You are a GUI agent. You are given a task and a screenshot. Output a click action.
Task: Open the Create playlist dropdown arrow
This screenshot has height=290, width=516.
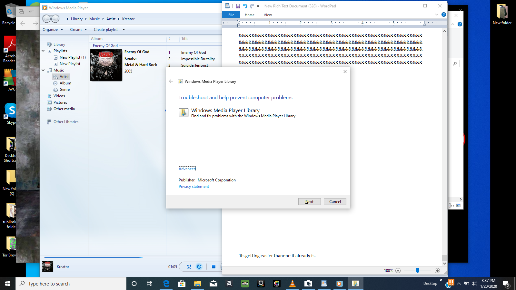124,30
